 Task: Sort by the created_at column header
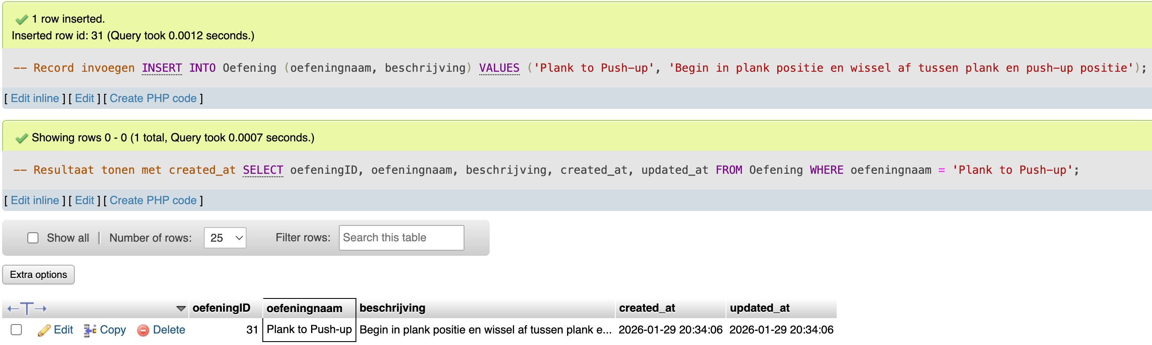click(647, 308)
